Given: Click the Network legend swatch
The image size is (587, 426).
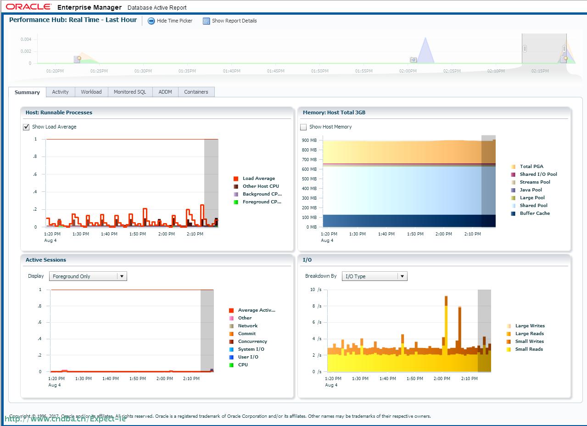Looking at the screenshot, I should point(231,326).
